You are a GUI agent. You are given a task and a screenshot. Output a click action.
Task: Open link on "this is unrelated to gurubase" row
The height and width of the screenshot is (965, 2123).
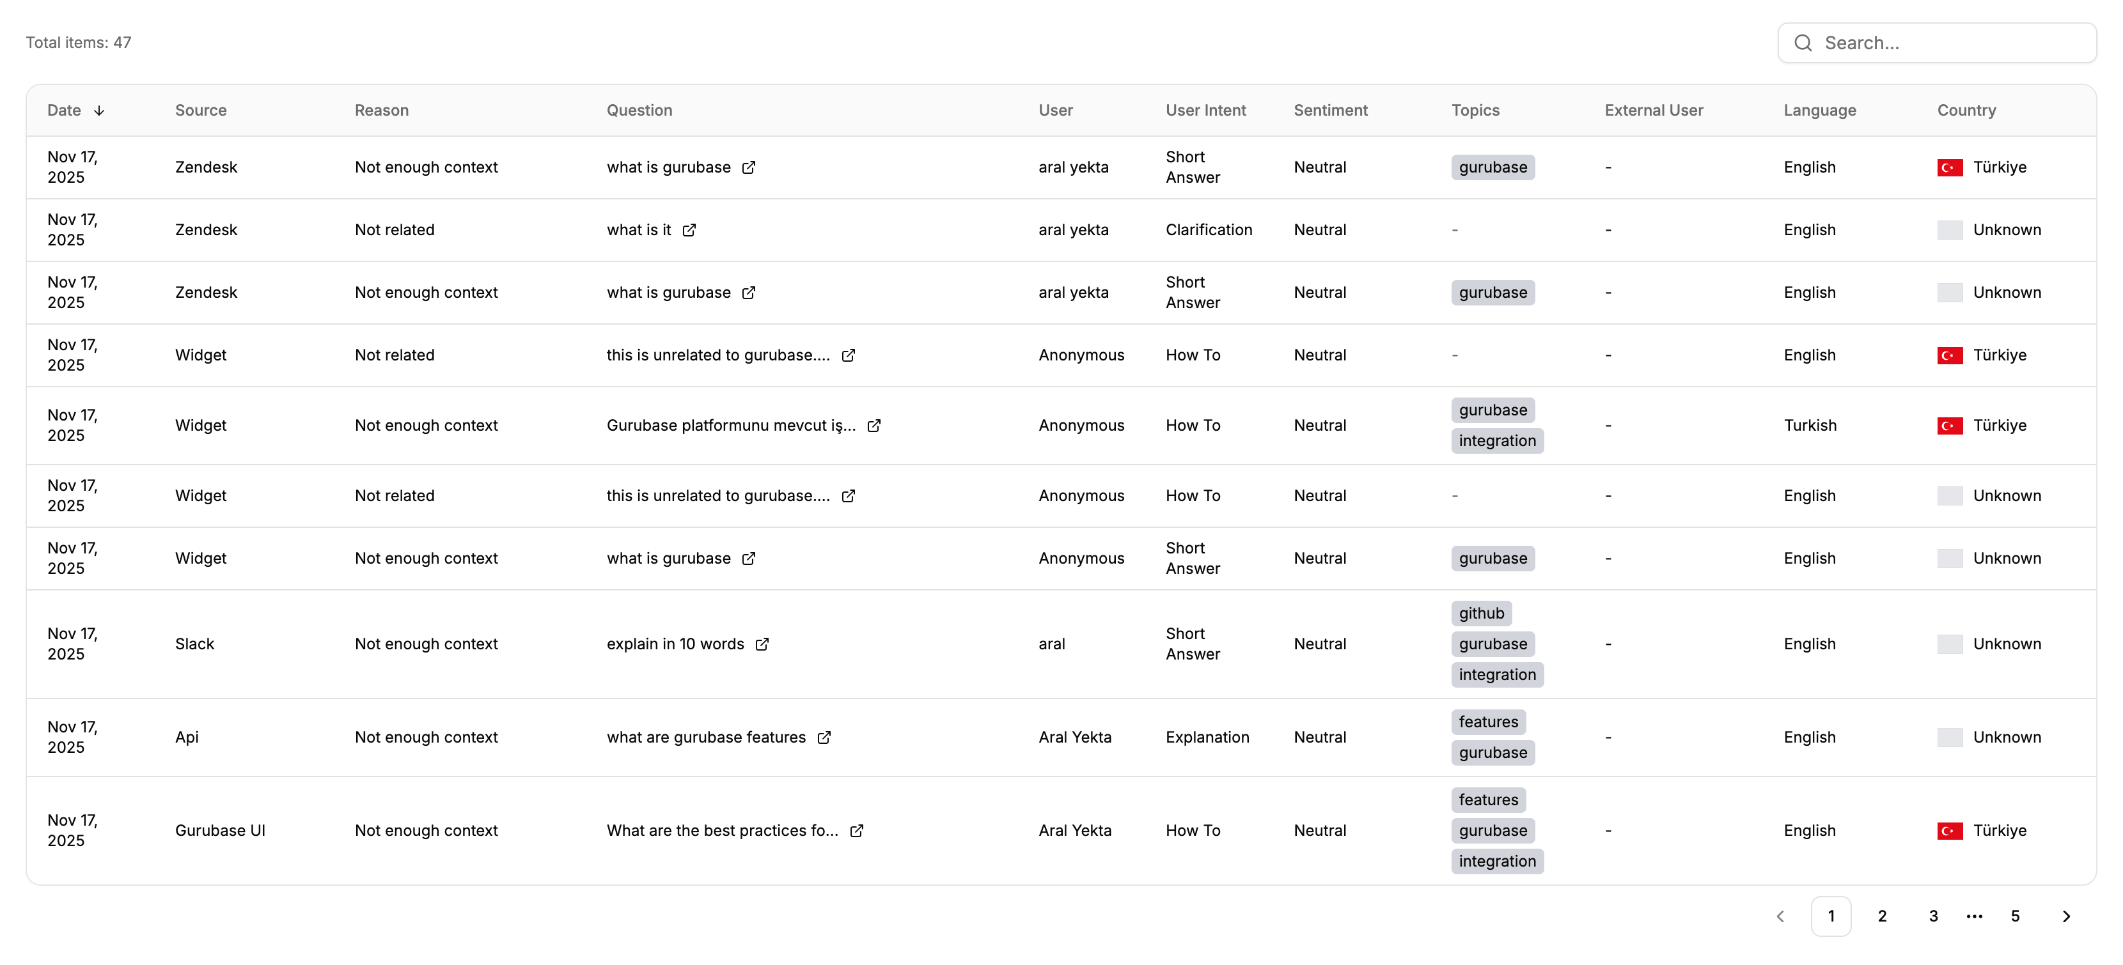[849, 355]
